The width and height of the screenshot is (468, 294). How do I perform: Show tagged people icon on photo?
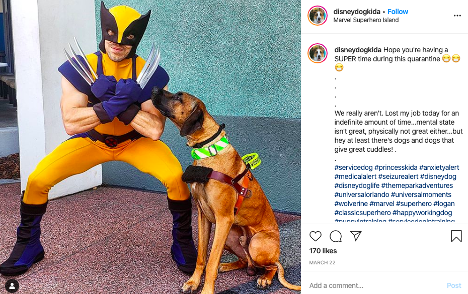coord(12,286)
